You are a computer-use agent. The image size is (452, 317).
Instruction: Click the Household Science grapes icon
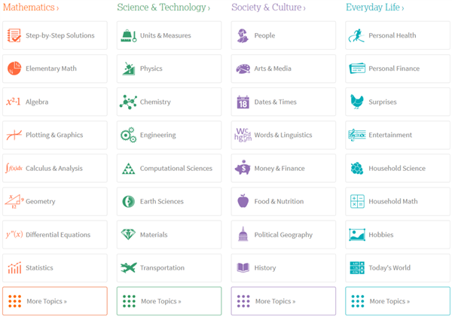pyautogui.click(x=357, y=169)
